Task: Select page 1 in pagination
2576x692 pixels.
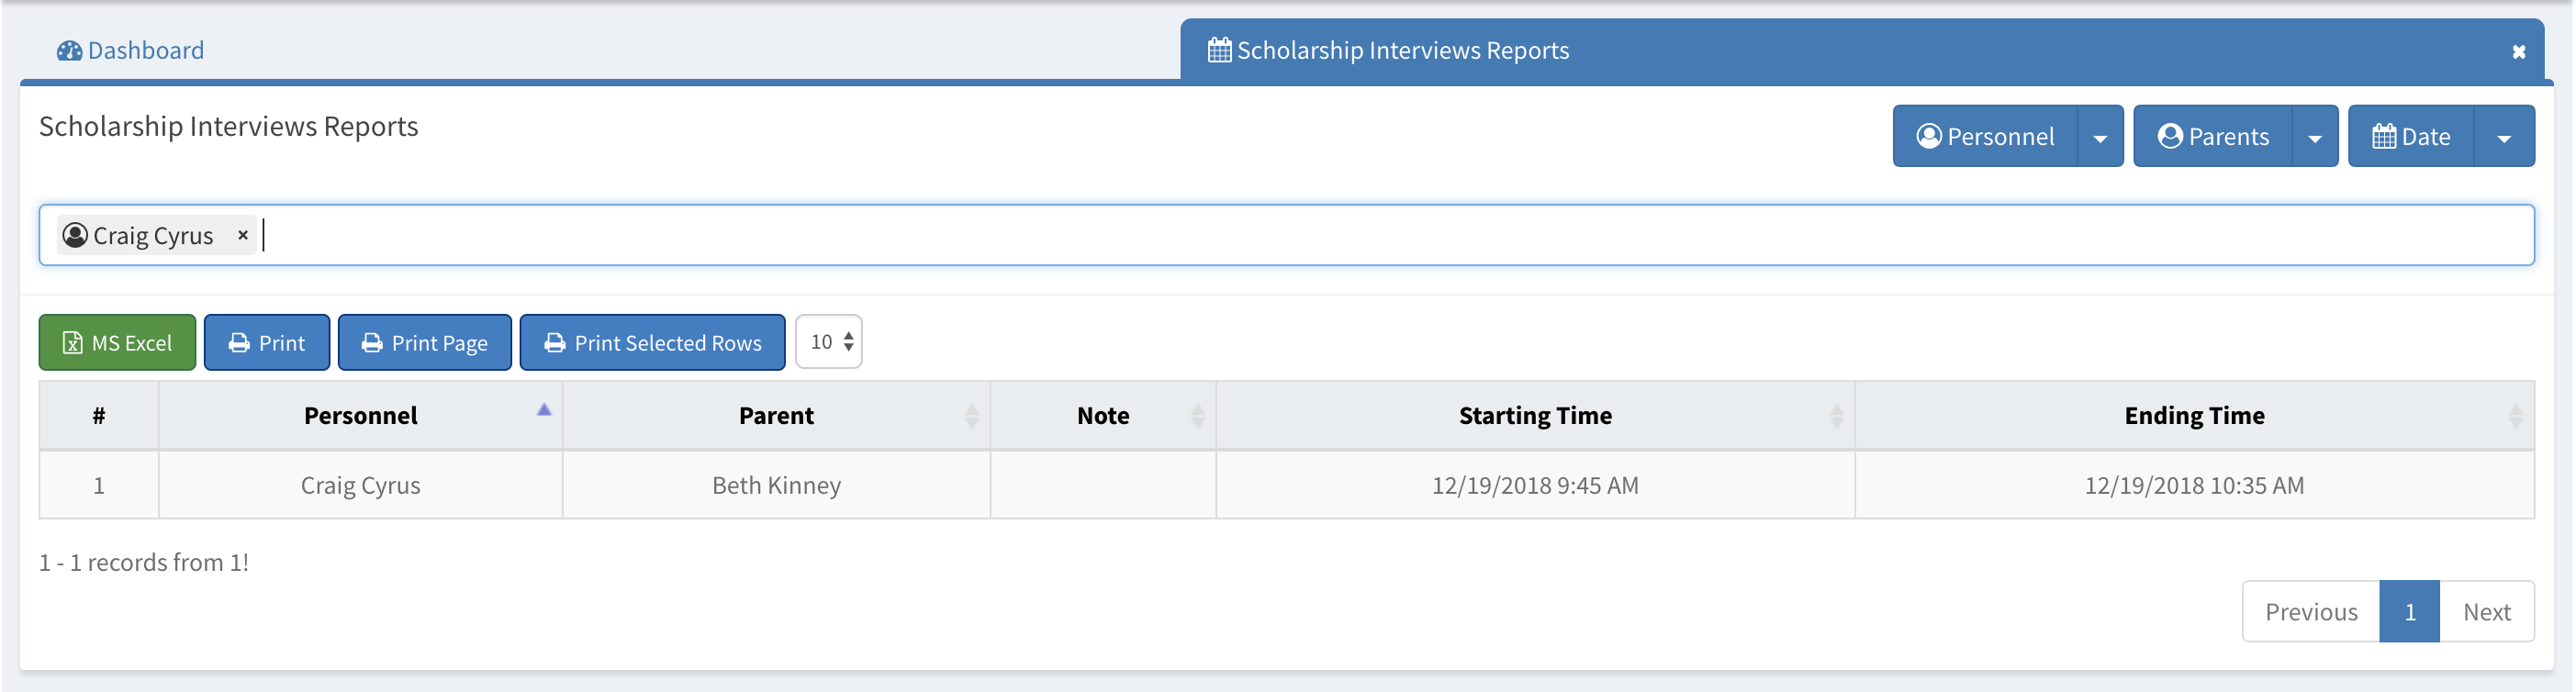Action: [x=2410, y=612]
